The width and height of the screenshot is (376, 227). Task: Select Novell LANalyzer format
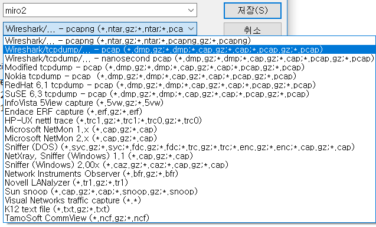pyautogui.click(x=189, y=183)
